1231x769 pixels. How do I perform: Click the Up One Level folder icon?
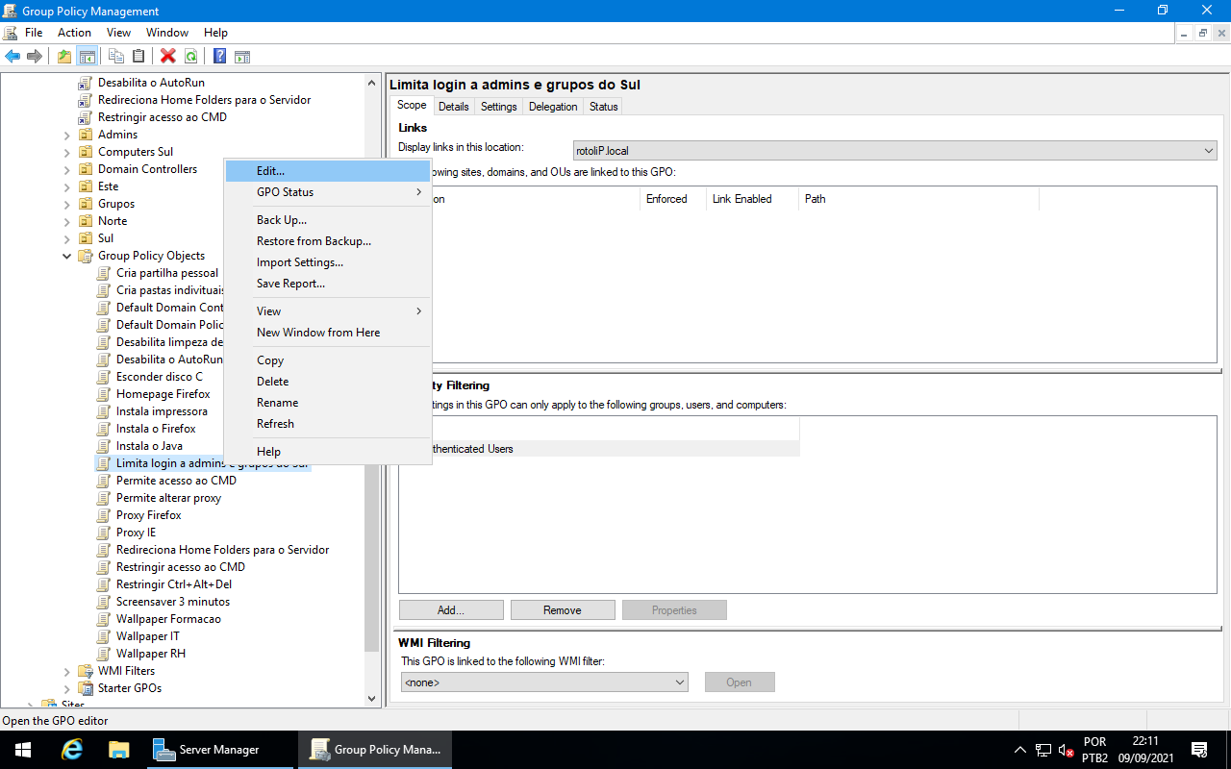[63, 57]
